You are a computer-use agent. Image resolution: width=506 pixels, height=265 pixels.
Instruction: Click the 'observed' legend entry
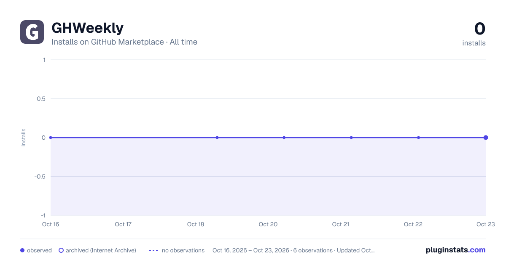(x=36, y=250)
